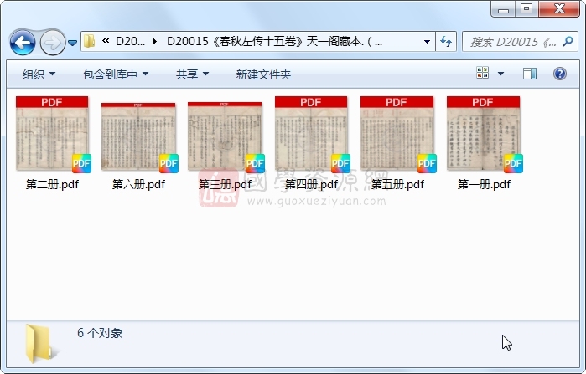Click the 第四册.pdf file name
Image resolution: width=586 pixels, height=374 pixels.
(311, 184)
